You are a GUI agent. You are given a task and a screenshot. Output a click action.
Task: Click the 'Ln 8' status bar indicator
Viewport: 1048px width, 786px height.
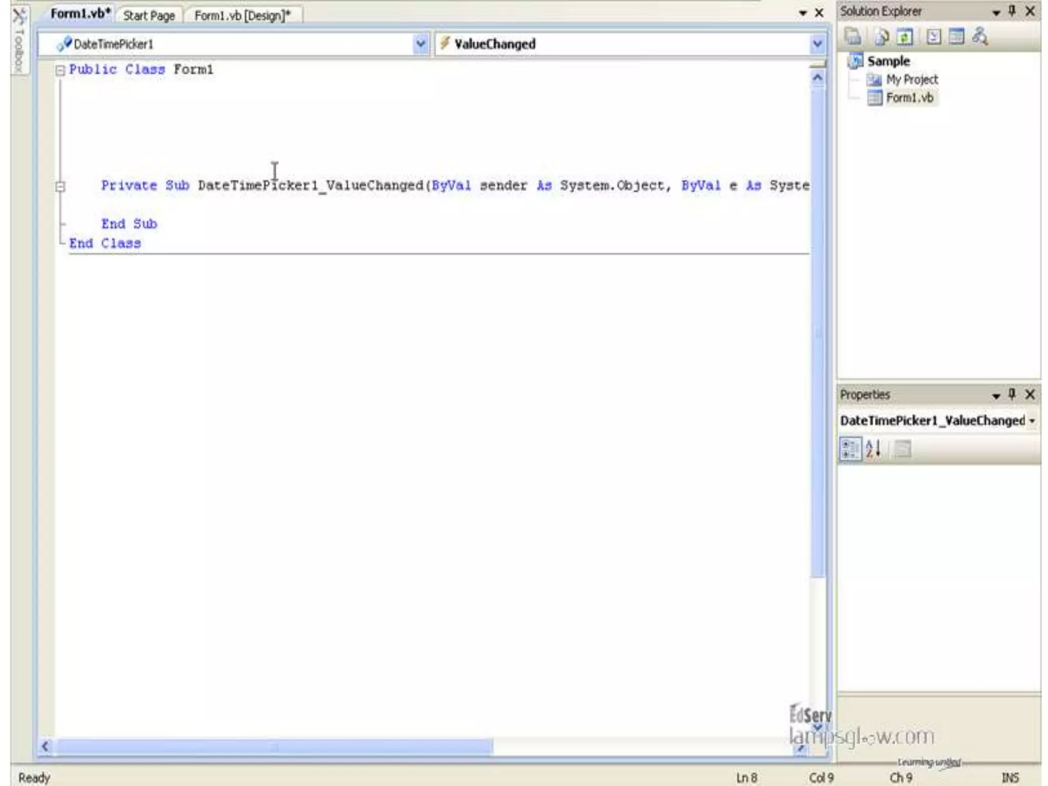747,778
